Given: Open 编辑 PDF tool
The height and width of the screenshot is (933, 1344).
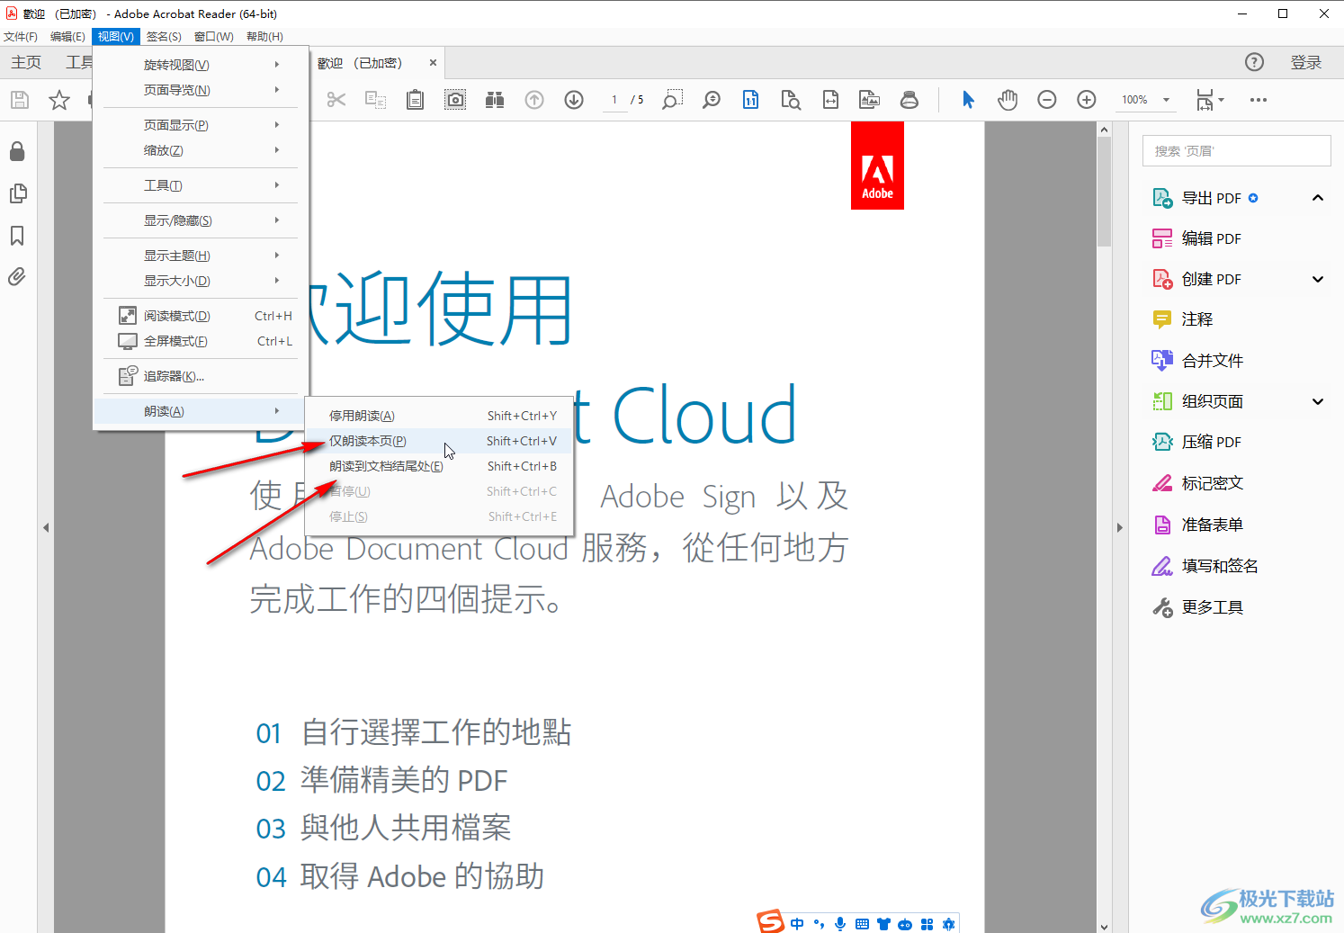Looking at the screenshot, I should (1196, 238).
